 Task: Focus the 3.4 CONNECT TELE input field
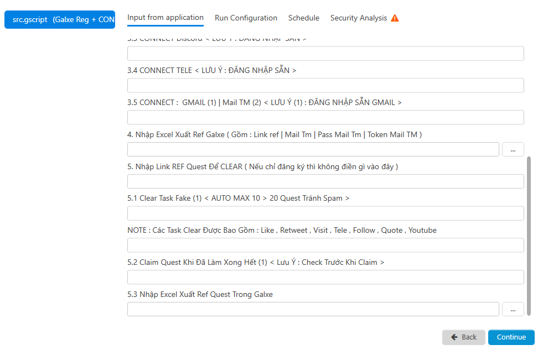(325, 85)
